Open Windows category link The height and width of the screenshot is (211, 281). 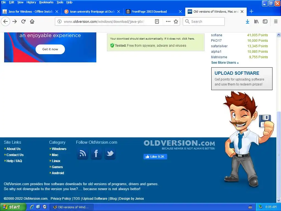[59, 149]
